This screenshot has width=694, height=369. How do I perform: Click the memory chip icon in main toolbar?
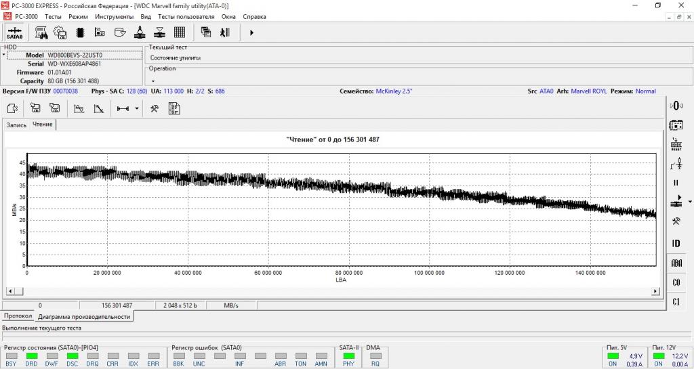point(80,32)
